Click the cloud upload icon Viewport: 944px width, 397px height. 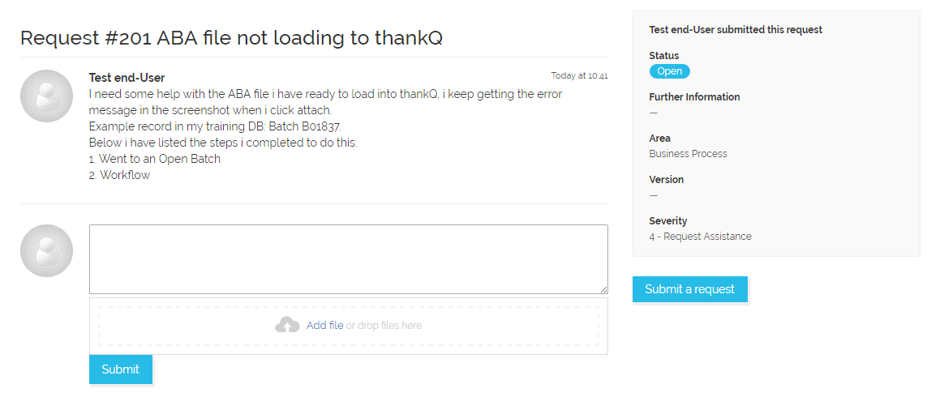point(287,326)
